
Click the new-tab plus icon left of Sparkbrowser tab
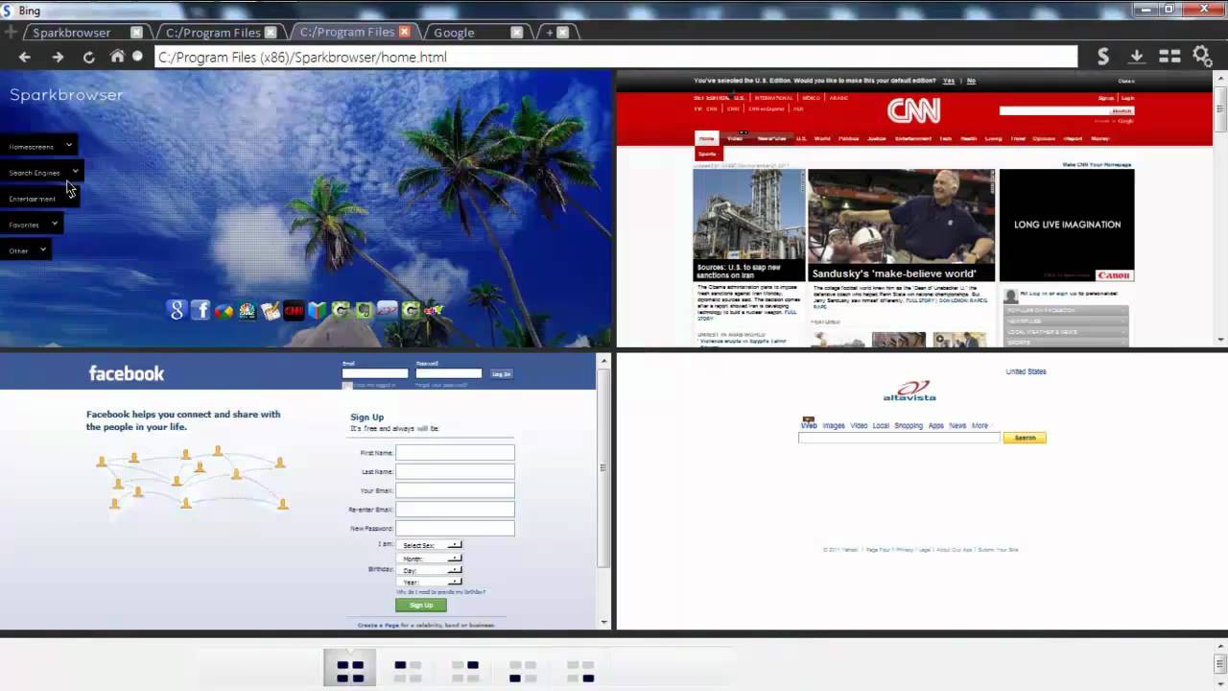tap(12, 32)
